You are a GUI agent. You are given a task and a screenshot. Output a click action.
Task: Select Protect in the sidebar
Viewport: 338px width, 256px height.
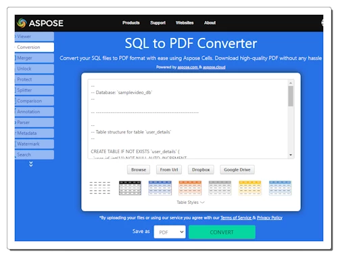tap(34, 79)
